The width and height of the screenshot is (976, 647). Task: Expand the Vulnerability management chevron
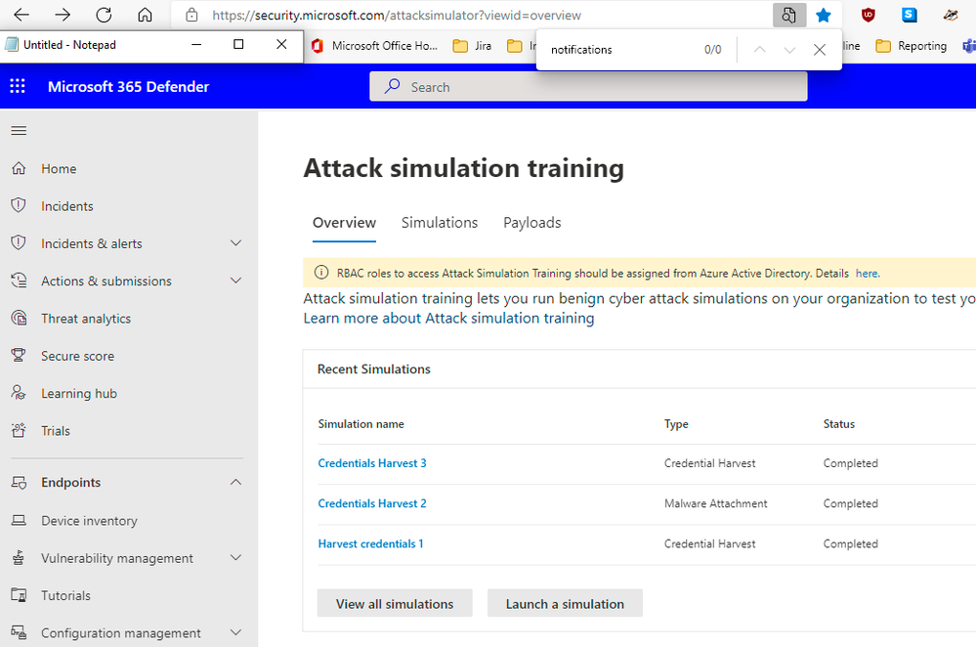coord(235,557)
